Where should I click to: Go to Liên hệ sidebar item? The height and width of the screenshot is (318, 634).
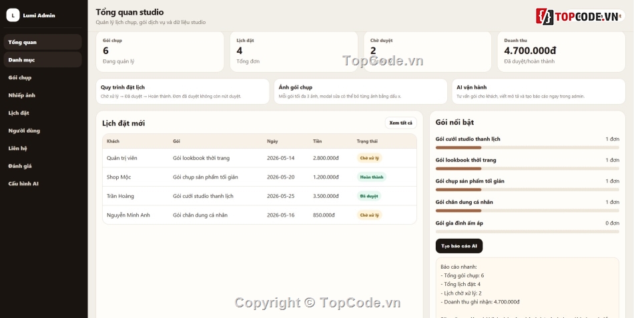point(43,148)
